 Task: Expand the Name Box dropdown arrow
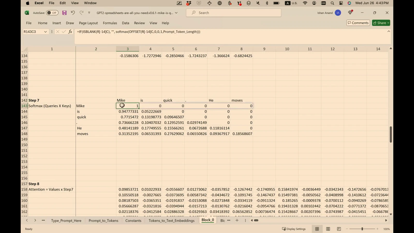(x=46, y=32)
